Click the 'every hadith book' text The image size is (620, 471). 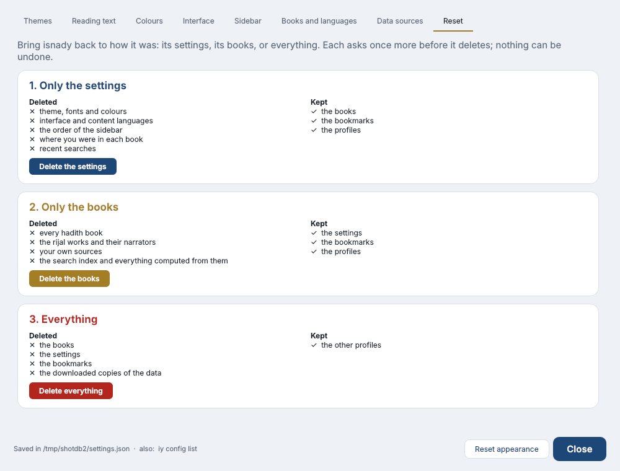[71, 233]
